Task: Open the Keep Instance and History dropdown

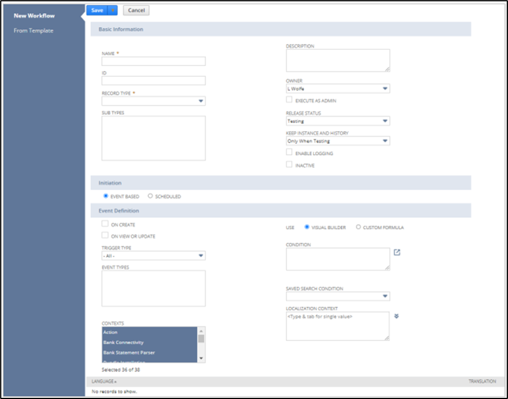Action: coord(386,141)
